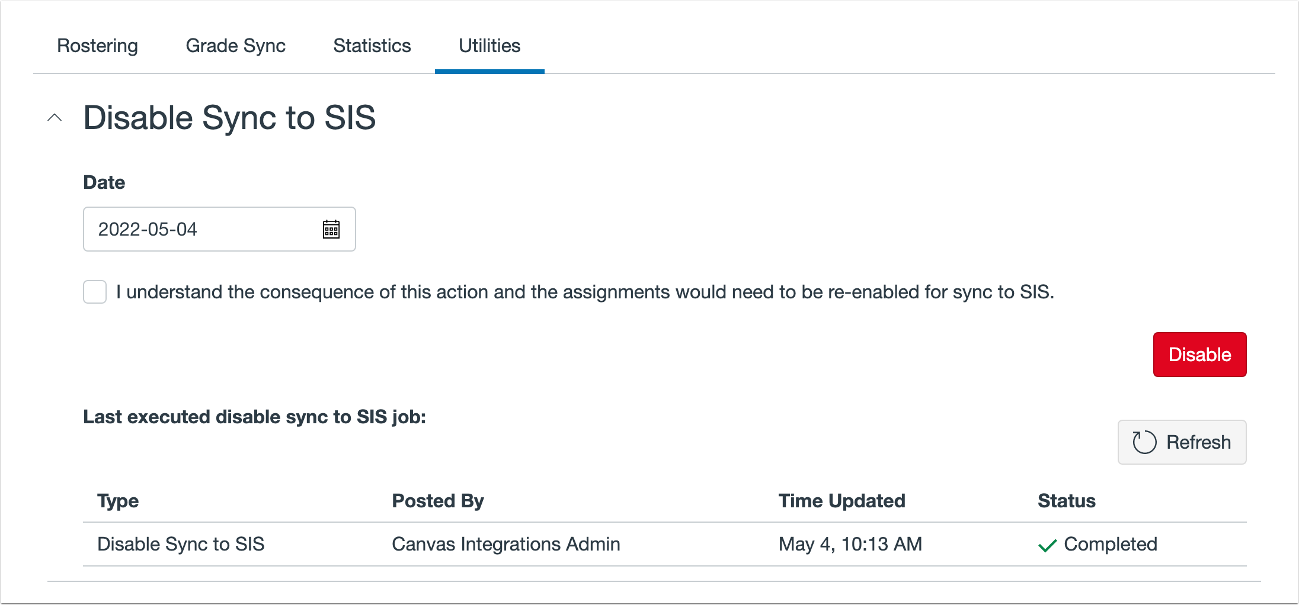The height and width of the screenshot is (605, 1299).
Task: Check the consequence acknowledgment checkbox
Action: pos(95,292)
